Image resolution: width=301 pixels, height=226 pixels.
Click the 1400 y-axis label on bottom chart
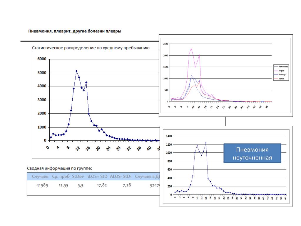tap(169, 136)
